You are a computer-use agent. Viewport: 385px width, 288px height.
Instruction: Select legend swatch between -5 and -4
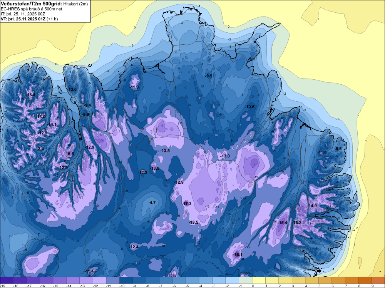pos(192,280)
